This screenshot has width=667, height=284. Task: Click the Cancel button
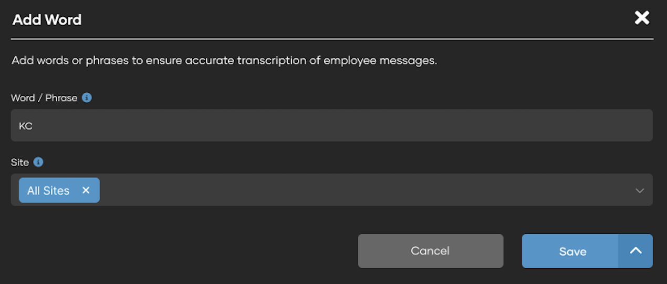[431, 251]
